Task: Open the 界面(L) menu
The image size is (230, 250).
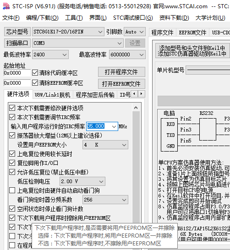Action: (98, 18)
